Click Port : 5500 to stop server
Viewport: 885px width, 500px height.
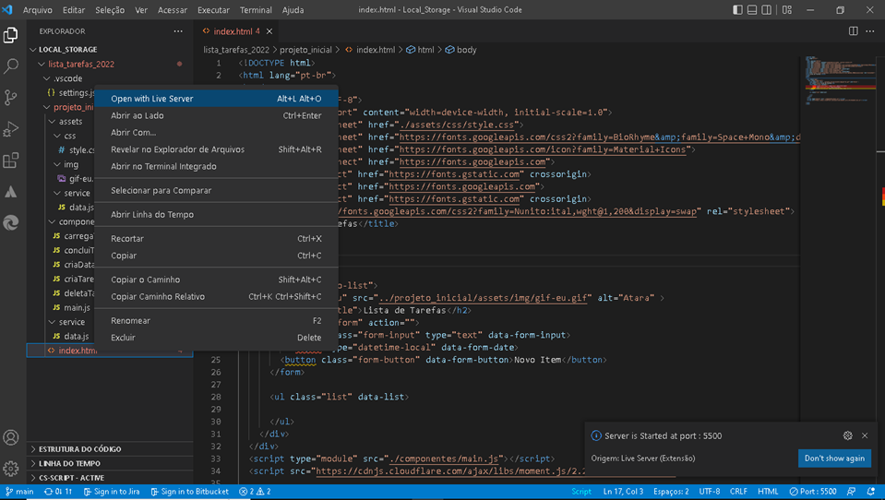click(x=813, y=492)
